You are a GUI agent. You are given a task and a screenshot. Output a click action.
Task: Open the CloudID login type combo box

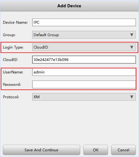click(x=84, y=47)
